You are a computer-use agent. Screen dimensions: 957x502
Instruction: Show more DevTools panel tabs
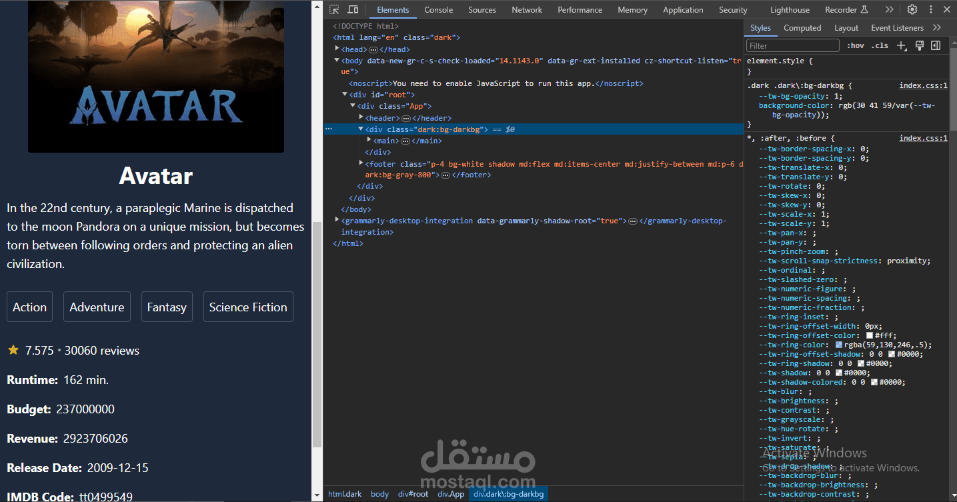pyautogui.click(x=889, y=9)
